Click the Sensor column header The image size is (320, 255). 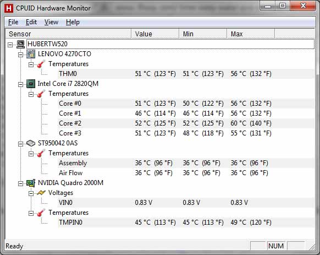click(68, 34)
